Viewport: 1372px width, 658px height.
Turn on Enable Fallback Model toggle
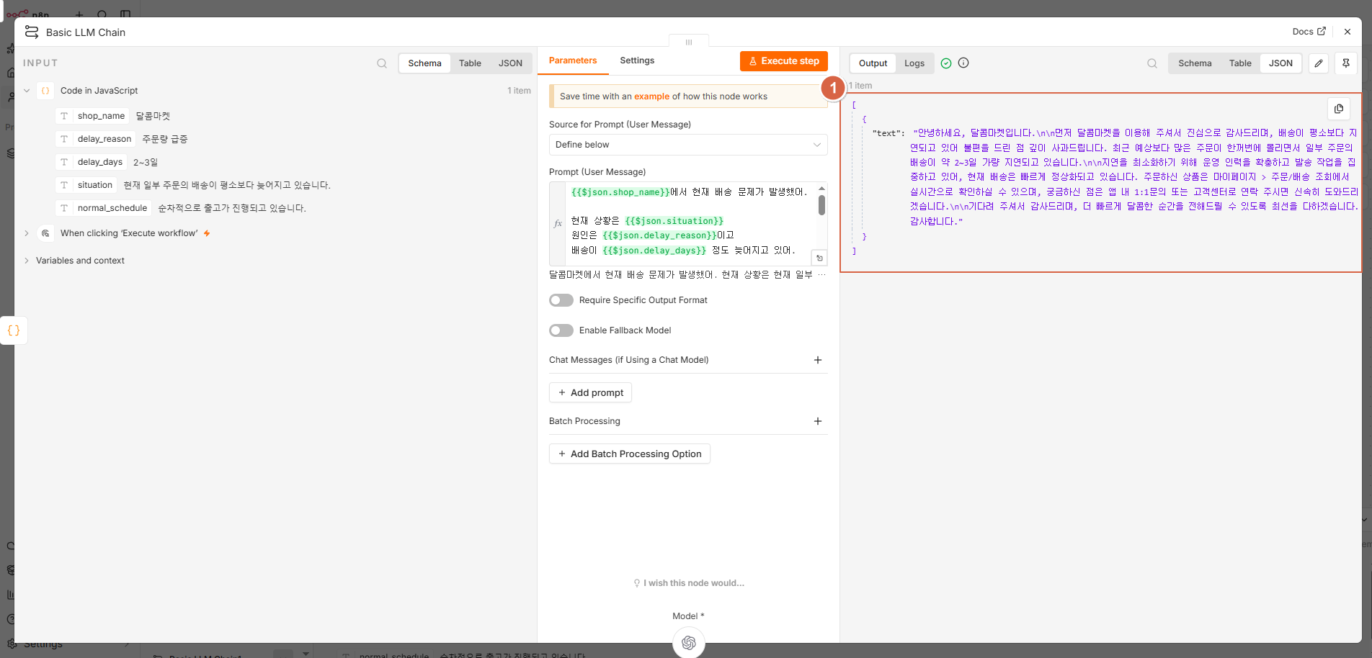click(561, 330)
